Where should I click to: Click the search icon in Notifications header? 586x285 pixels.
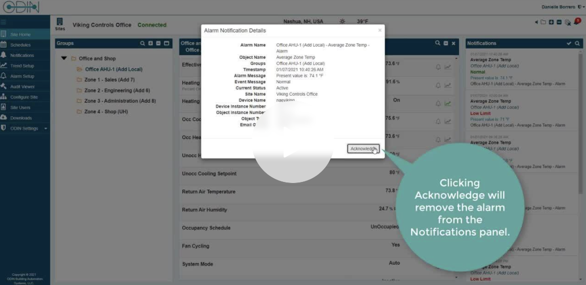tap(578, 43)
